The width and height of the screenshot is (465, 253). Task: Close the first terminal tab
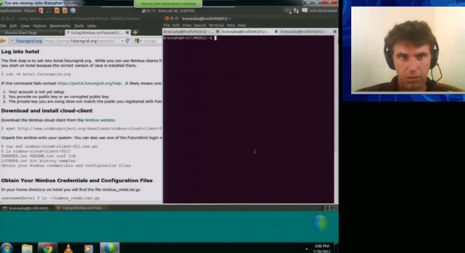coord(217,31)
